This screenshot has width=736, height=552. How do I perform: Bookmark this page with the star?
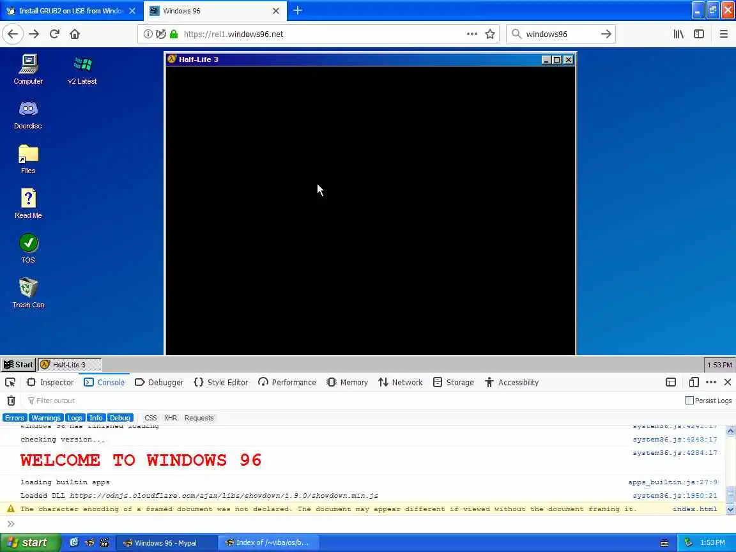(x=490, y=34)
